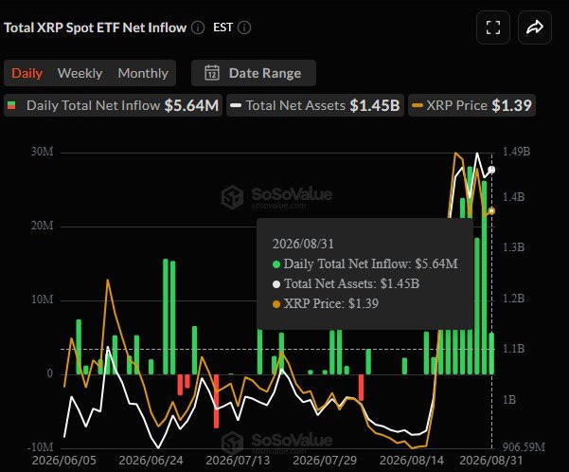
Task: Open fullscreen chart view icon
Action: click(x=493, y=27)
